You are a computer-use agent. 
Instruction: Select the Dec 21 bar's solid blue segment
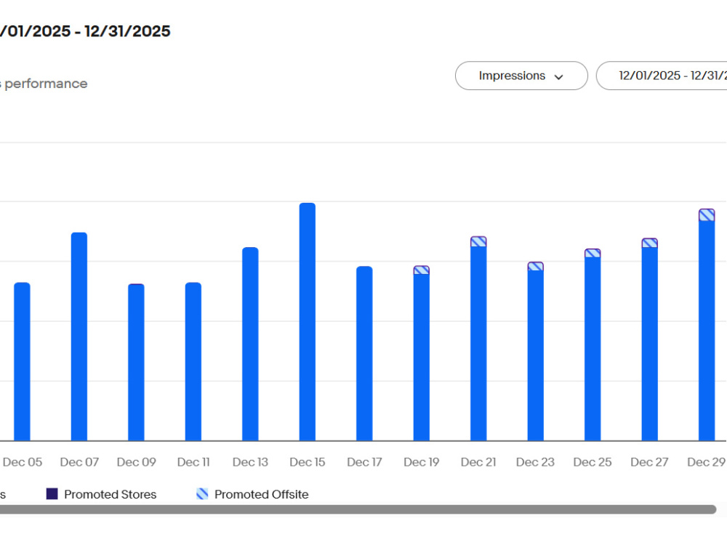click(478, 344)
